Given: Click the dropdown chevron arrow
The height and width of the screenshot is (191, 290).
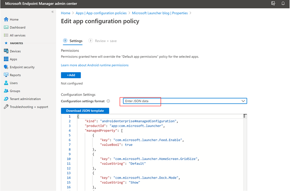Looking at the screenshot, I should pyautogui.click(x=243, y=101).
